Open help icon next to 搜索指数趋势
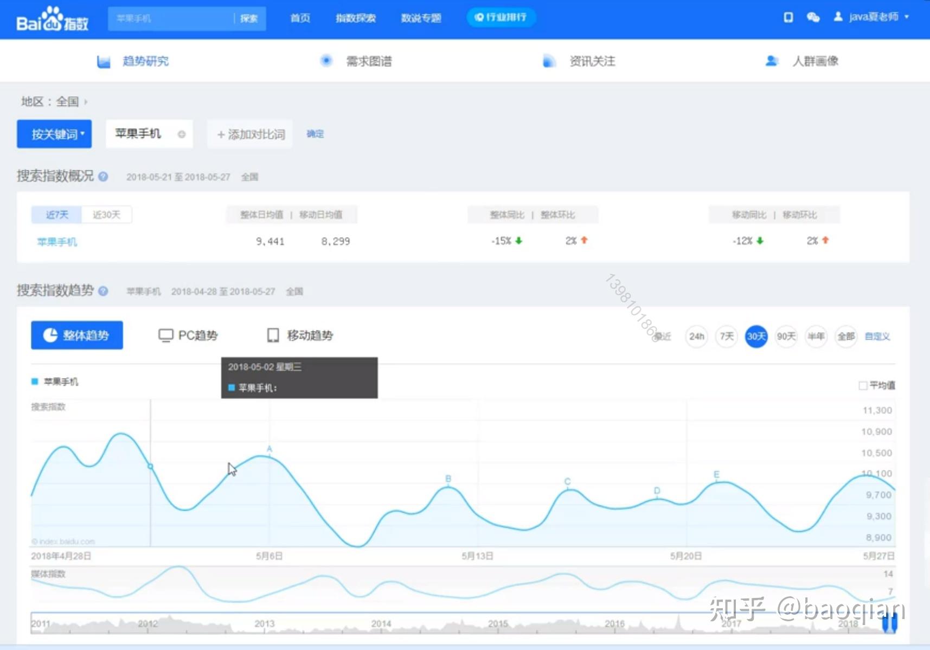 point(103,291)
